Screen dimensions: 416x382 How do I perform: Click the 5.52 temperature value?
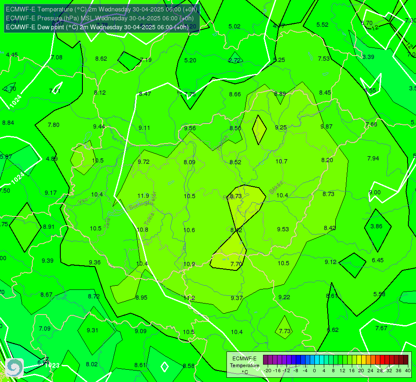click(x=323, y=25)
